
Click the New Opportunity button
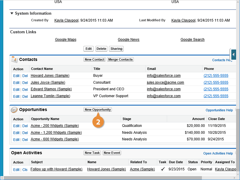(x=98, y=109)
